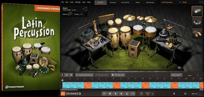Open the Shaker instrument selection dropdown
The image size is (204, 97).
(73, 9)
